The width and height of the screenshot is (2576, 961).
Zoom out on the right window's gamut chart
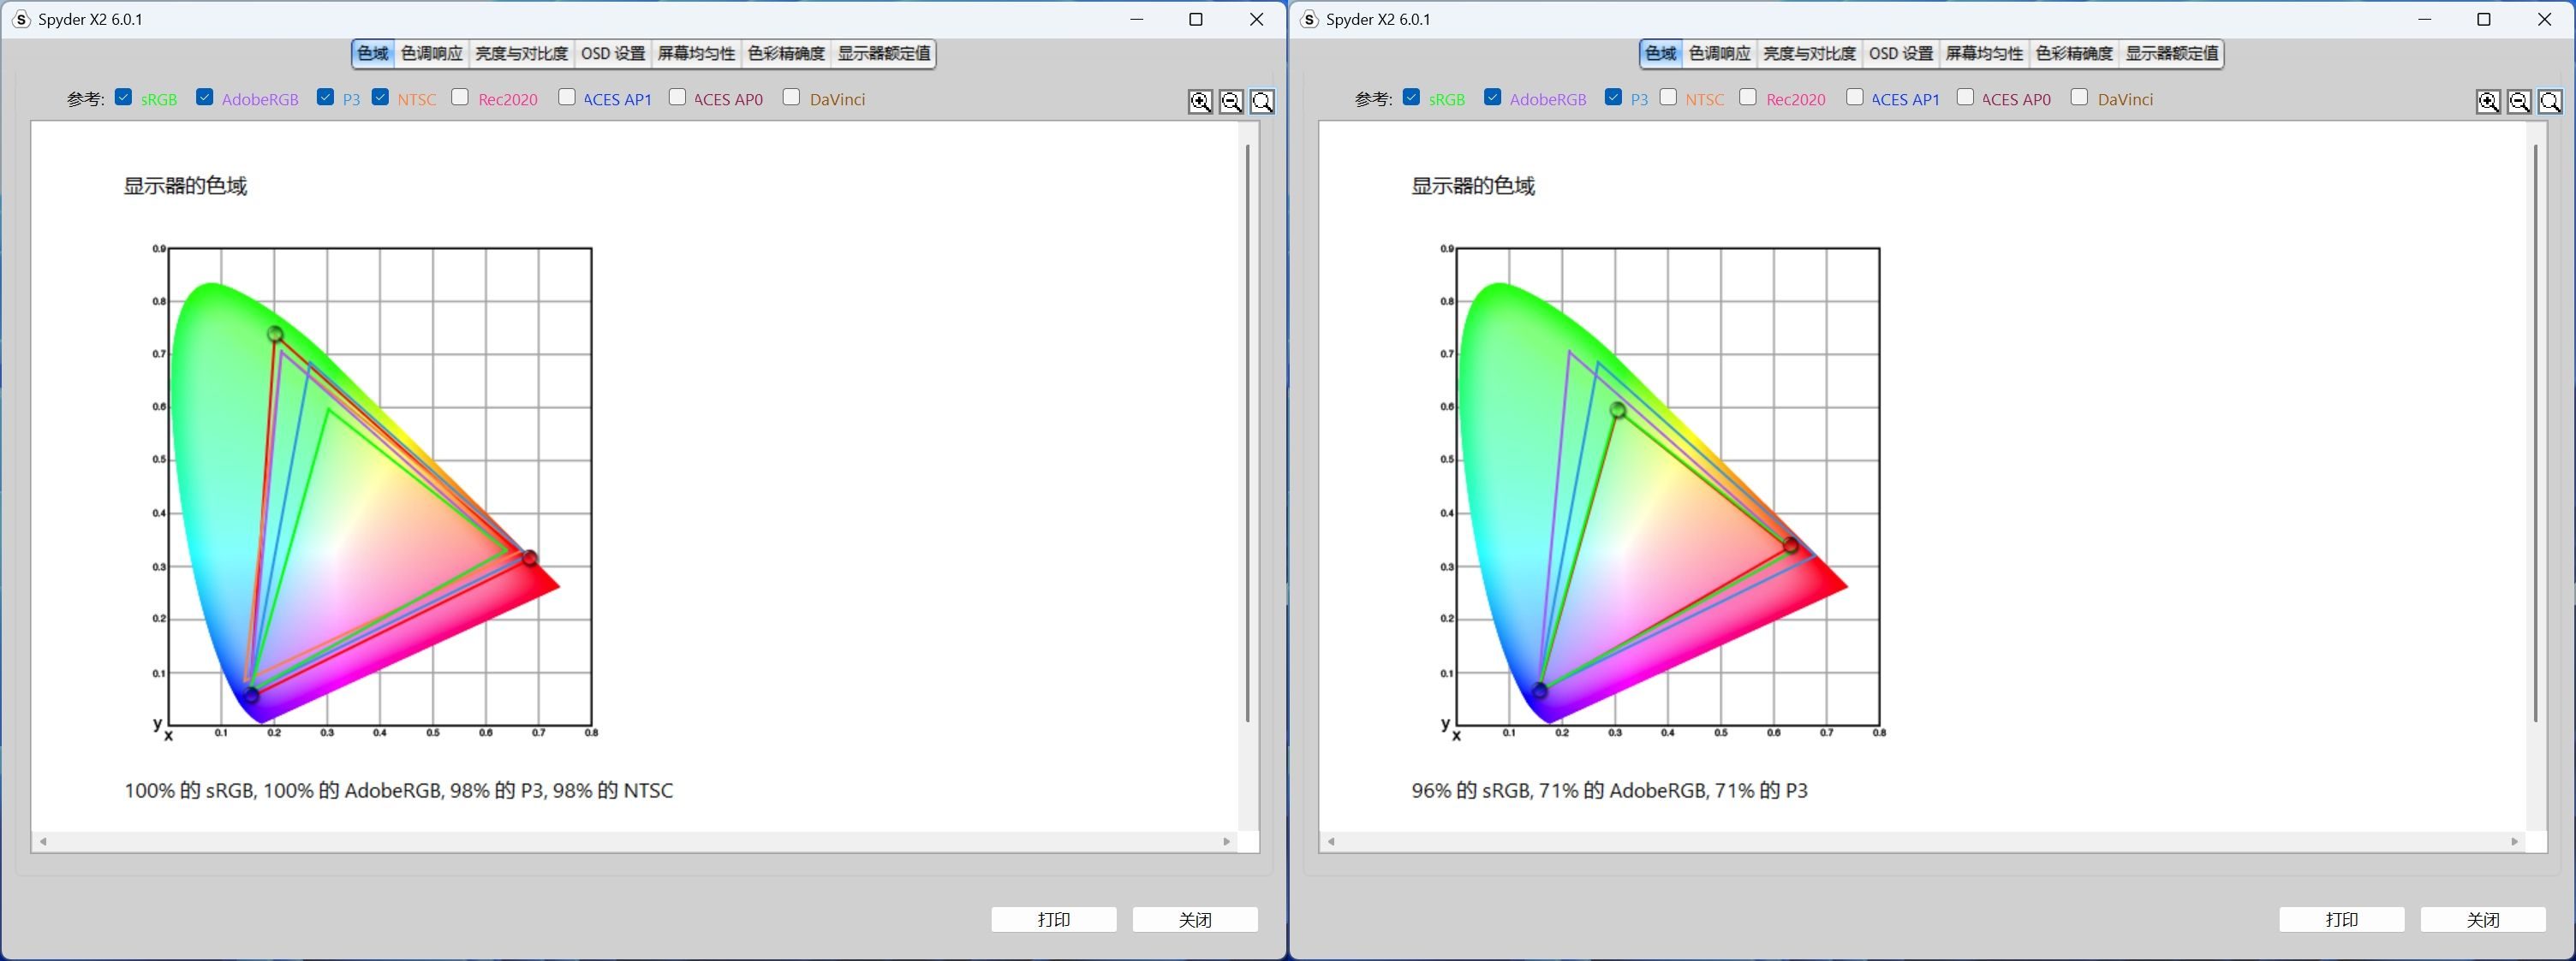(x=2519, y=102)
